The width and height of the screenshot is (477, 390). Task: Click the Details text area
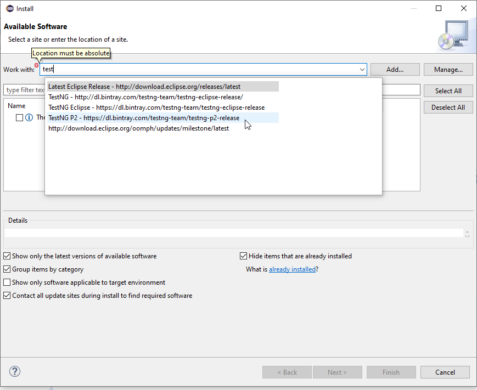pyautogui.click(x=234, y=233)
